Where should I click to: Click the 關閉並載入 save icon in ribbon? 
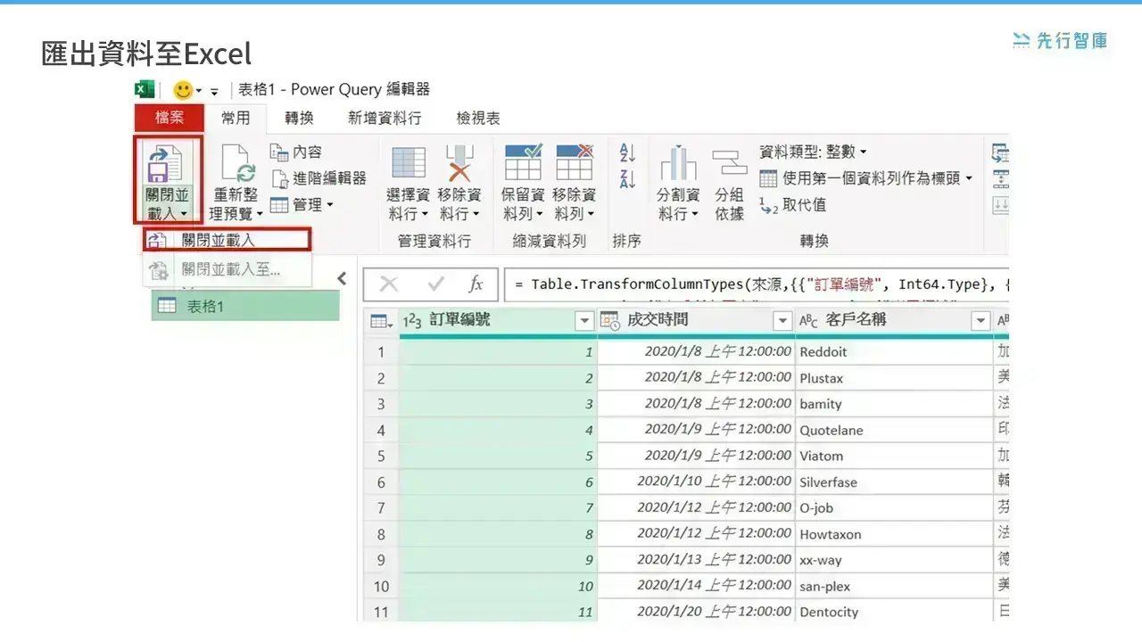pos(163,162)
